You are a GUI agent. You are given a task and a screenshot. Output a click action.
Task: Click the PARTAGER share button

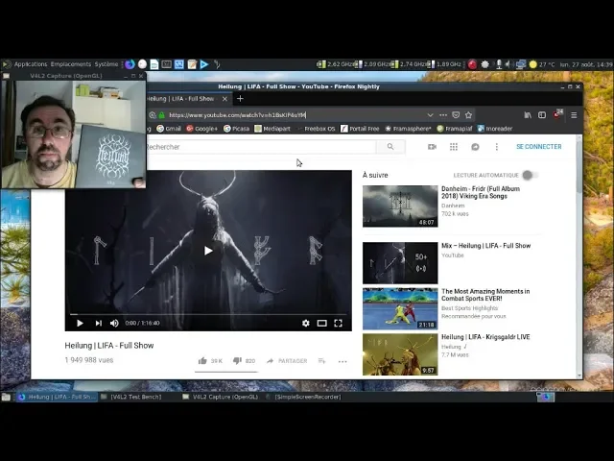click(x=287, y=361)
